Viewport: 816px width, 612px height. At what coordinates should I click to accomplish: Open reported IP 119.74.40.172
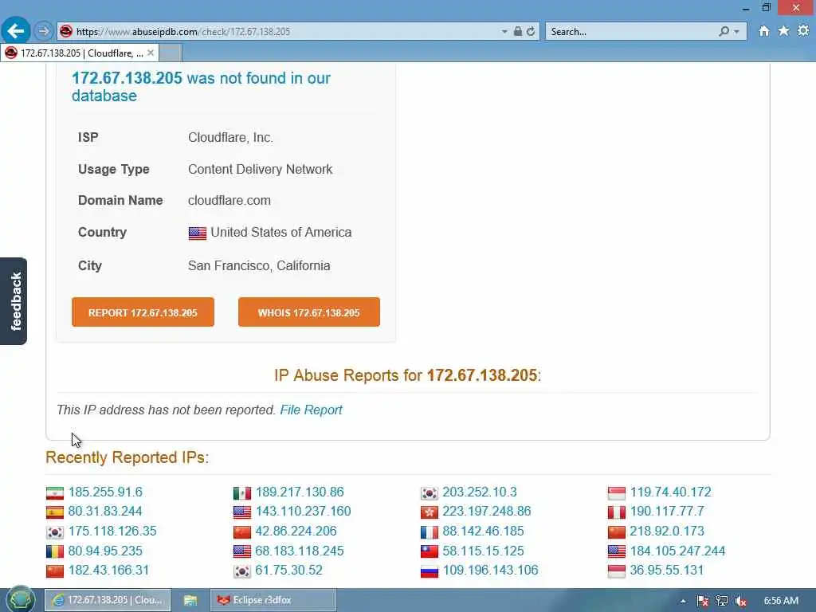click(671, 492)
